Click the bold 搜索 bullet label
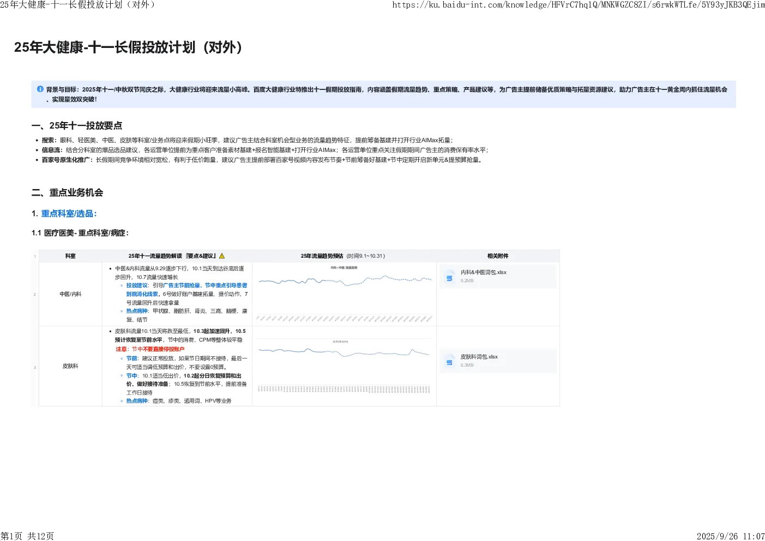This screenshot has height=541, width=765. pos(49,141)
